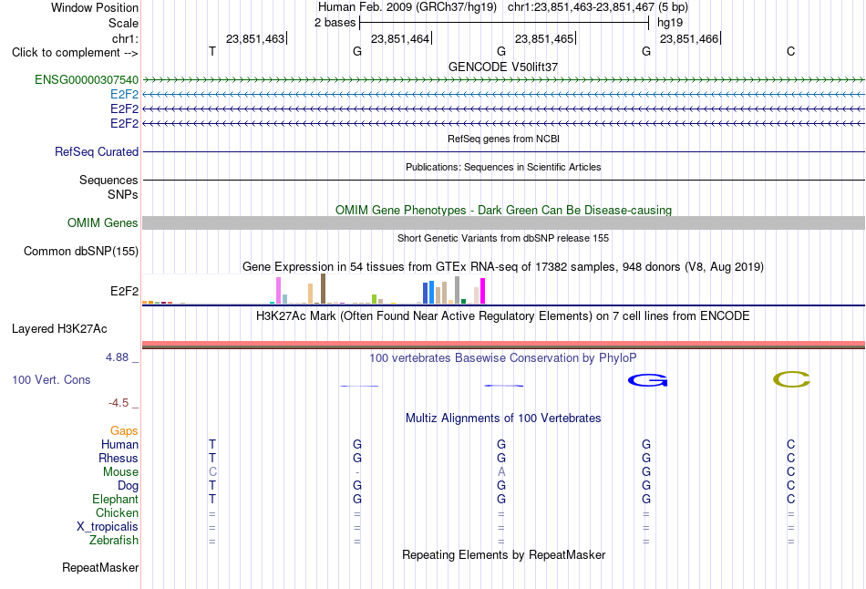Click the Gaps row label
This screenshot has width=866, height=589.
124,431
